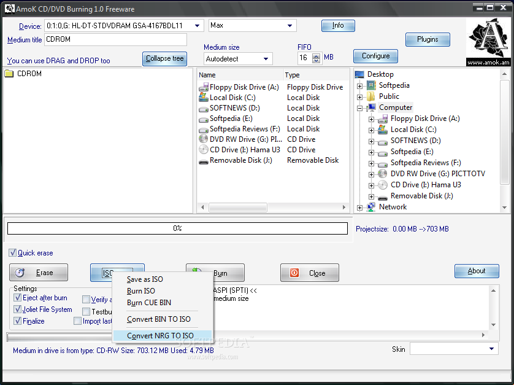The height and width of the screenshot is (385, 514).
Task: Click Local Disk (C:) icon in folder tree
Action: coord(383,130)
